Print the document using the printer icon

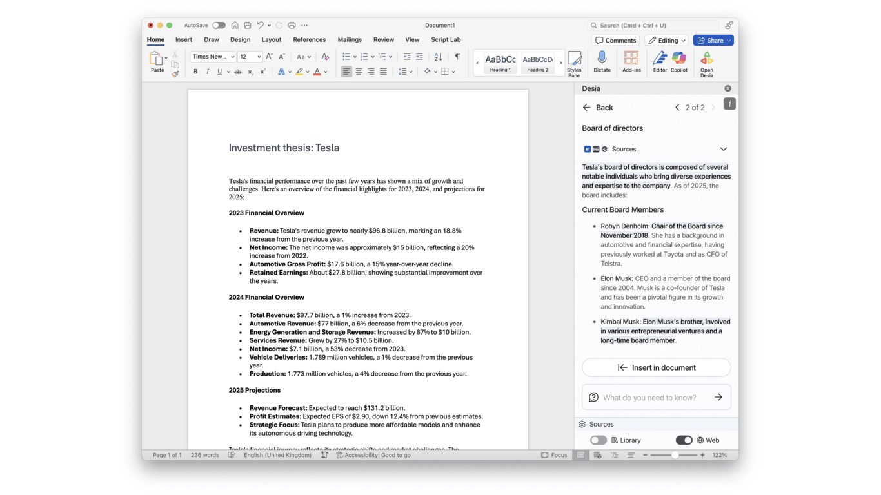(292, 26)
